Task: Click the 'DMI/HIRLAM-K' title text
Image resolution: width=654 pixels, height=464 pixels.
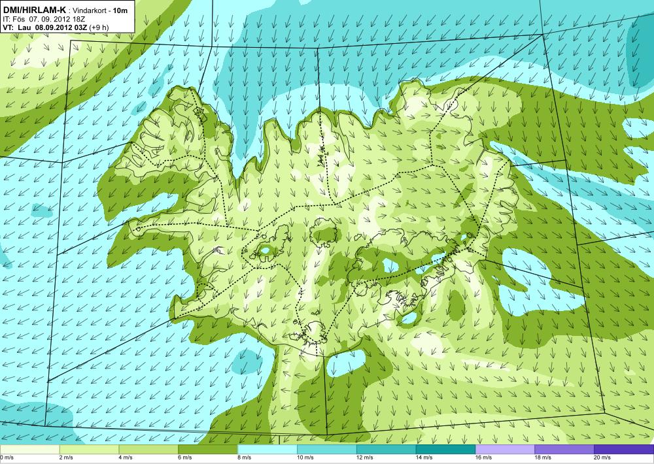Action: [x=34, y=10]
